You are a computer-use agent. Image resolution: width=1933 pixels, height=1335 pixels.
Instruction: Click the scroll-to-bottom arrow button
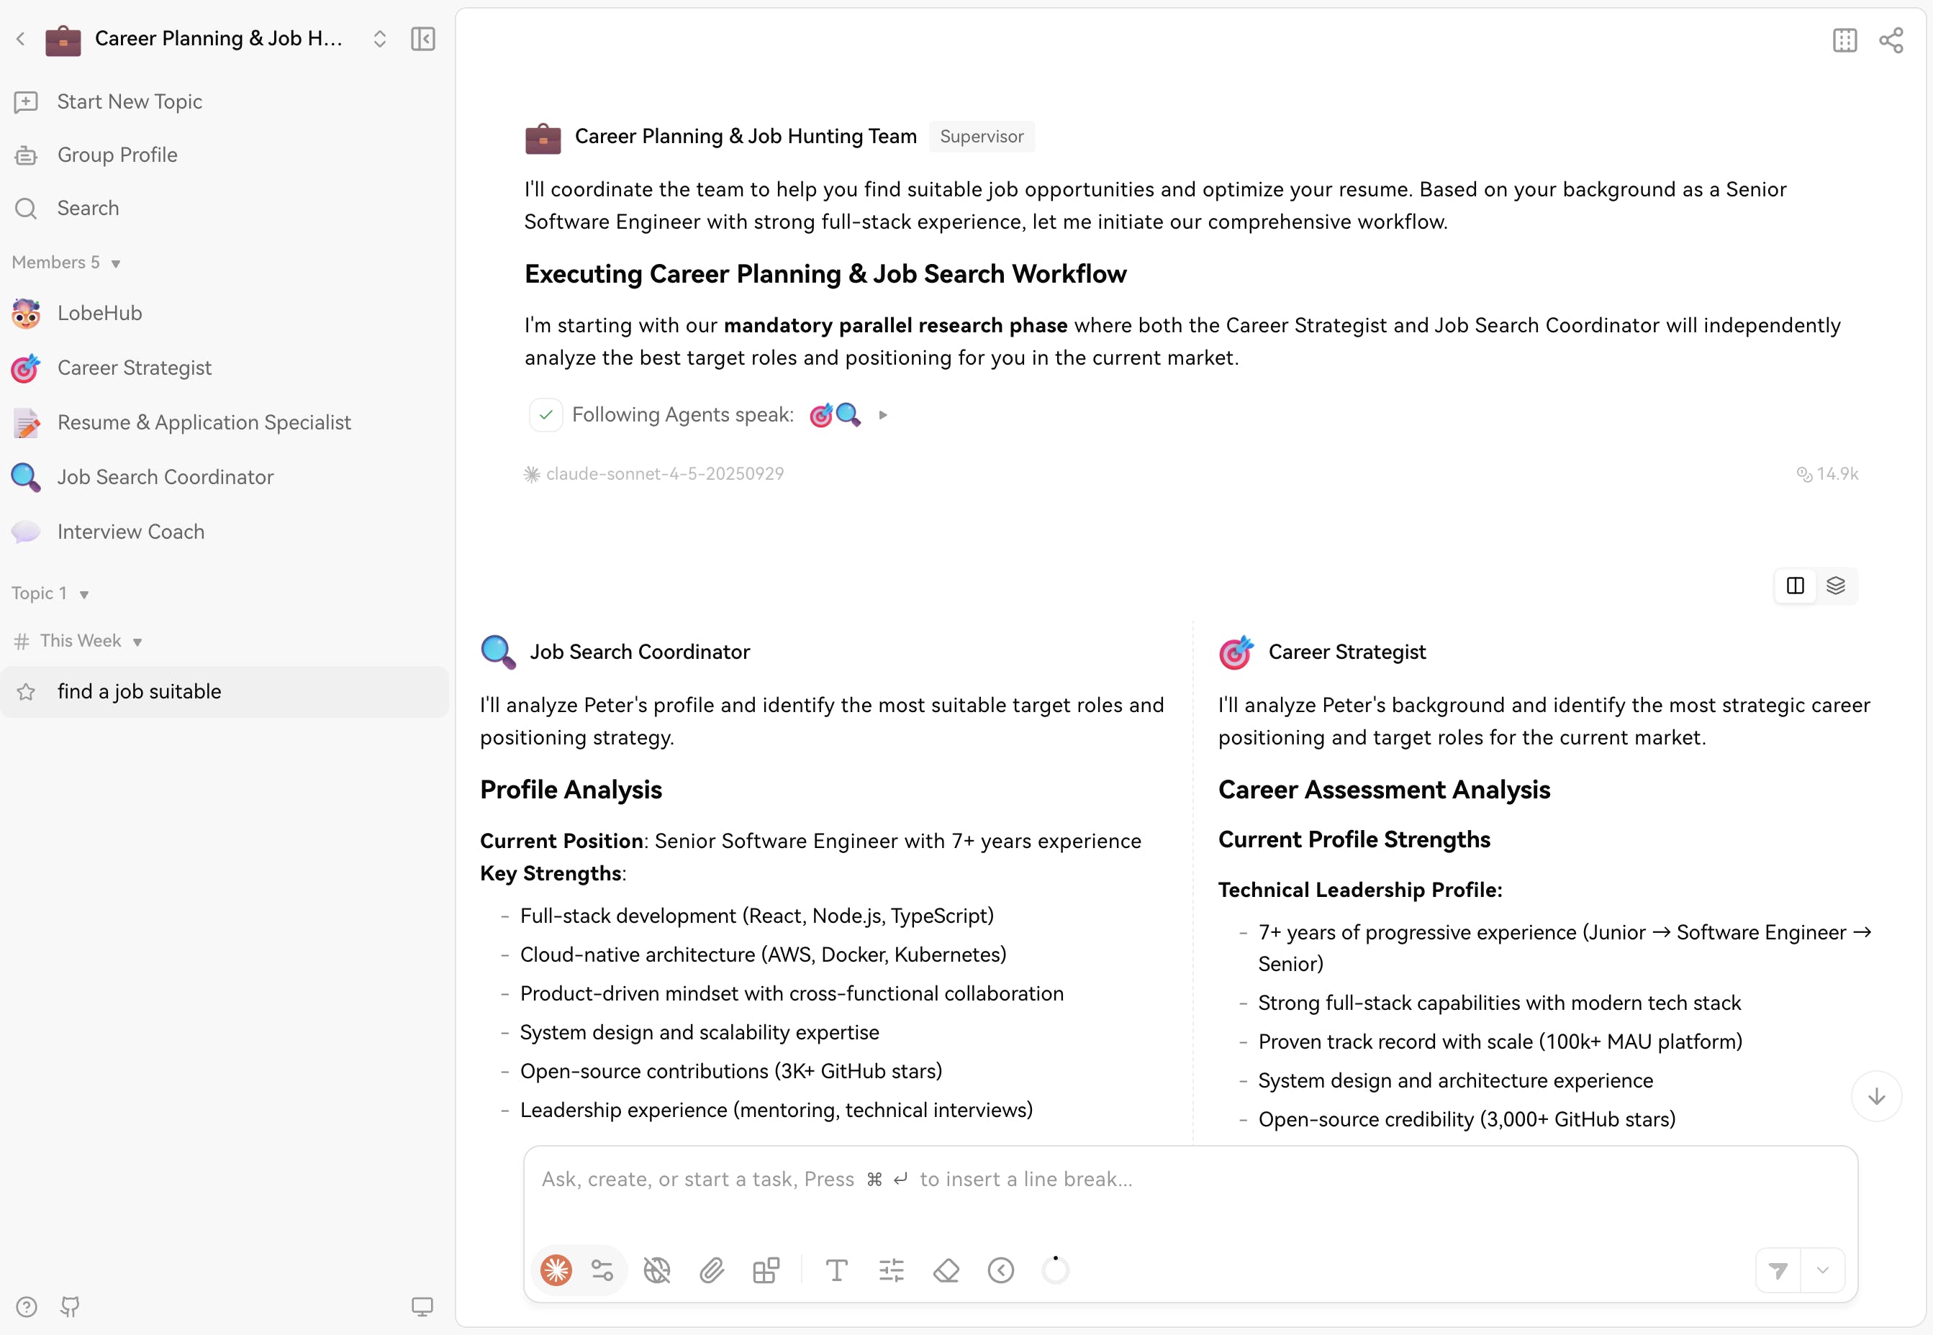tap(1876, 1095)
